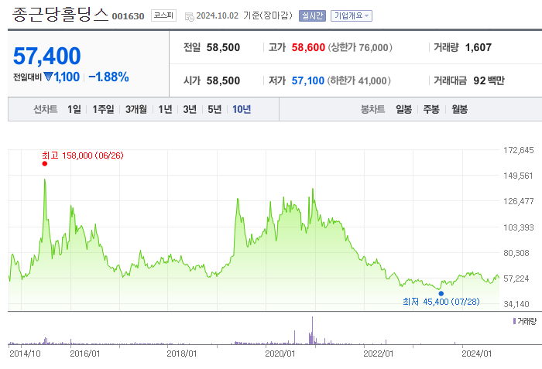Click the blue lowest-price marker dot
Image resolution: width=542 pixels, height=369 pixels.
pyautogui.click(x=441, y=293)
